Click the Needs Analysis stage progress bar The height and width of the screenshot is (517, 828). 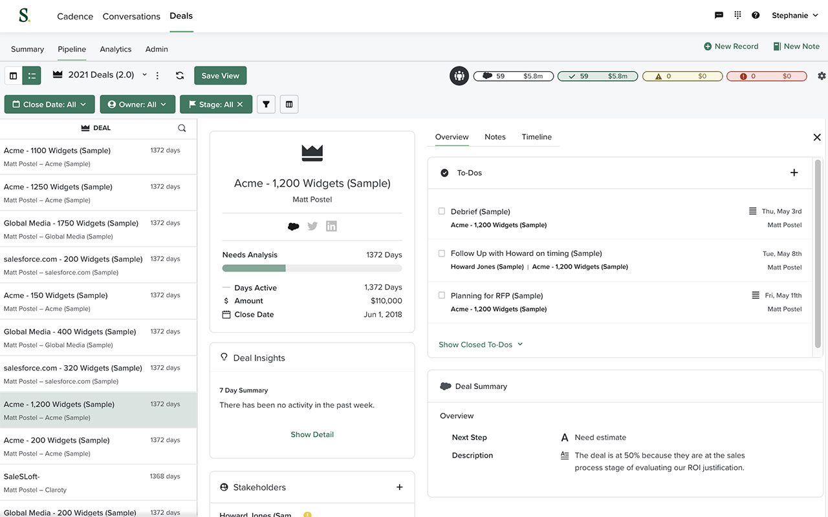[x=312, y=268]
